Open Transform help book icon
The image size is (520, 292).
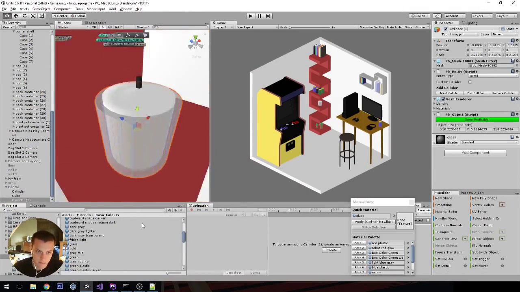(x=513, y=41)
